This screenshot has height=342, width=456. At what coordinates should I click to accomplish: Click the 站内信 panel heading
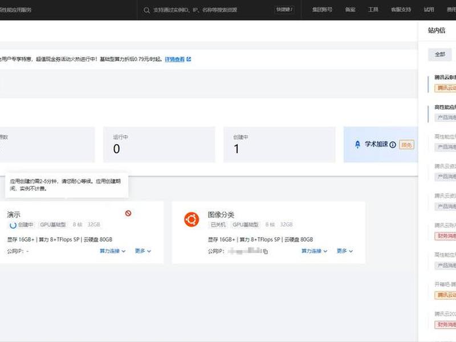(436, 30)
